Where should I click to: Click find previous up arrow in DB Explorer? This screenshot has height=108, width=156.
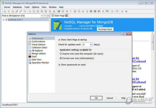click(x=42, y=16)
